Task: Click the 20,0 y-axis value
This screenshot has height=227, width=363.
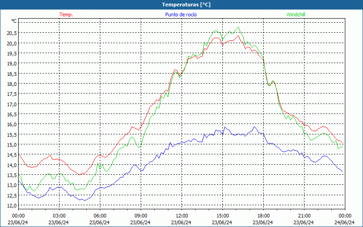Action: 12,43
